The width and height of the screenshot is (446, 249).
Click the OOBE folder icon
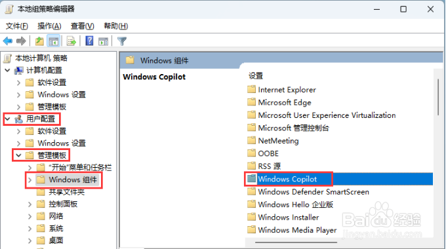coord(251,153)
